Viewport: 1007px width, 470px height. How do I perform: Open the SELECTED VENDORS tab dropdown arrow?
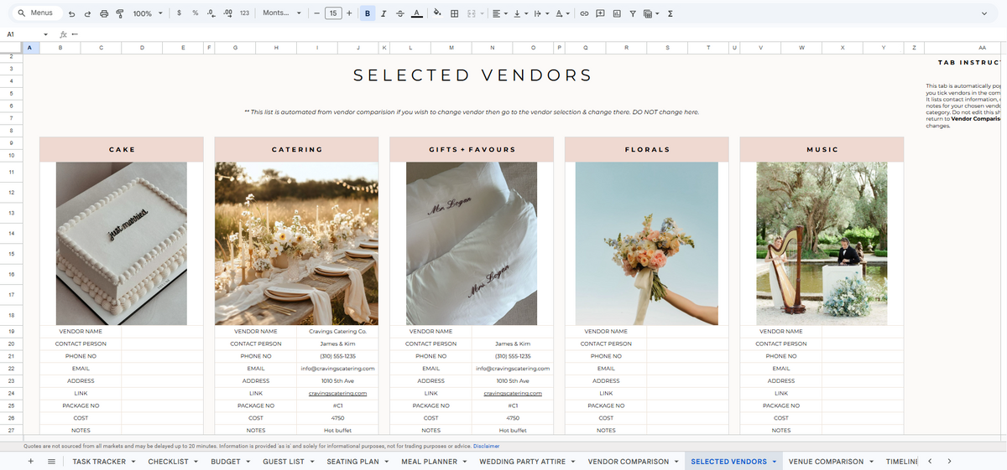pos(774,461)
